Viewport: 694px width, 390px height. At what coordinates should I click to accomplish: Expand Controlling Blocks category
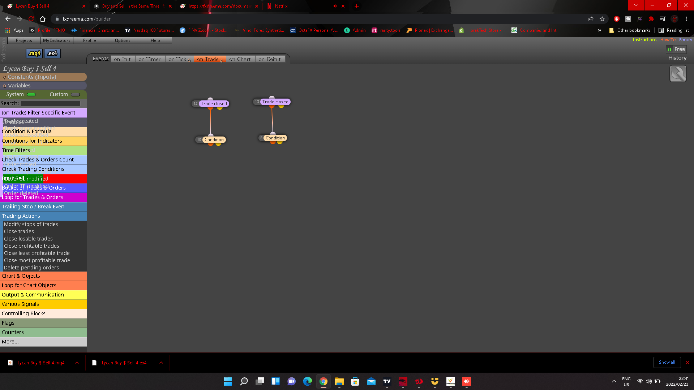(x=43, y=313)
